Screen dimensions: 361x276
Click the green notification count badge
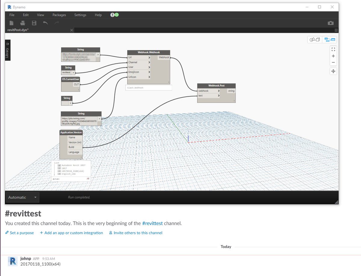(x=116, y=15)
